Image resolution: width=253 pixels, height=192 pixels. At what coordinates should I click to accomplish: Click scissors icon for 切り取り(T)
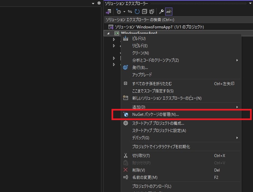tap(126, 155)
